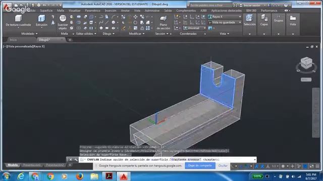Click the move tool in Modificar panel
Viewport: 323px width, 181px height.
pyautogui.click(x=135, y=17)
